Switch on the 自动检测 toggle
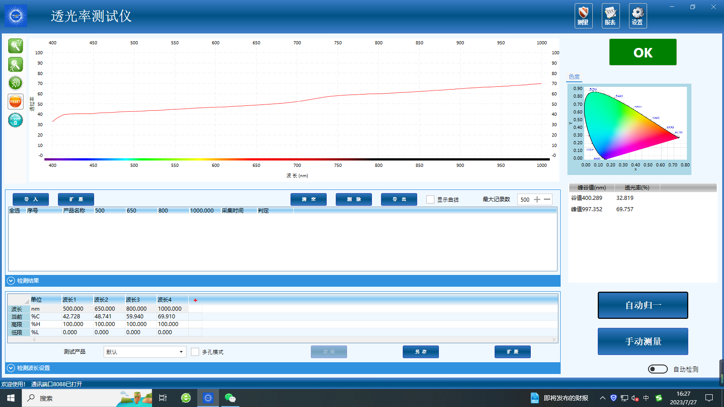The image size is (724, 407). point(657,369)
